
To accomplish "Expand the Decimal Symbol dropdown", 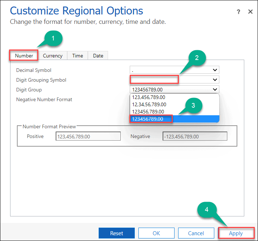I will [x=175, y=70].
